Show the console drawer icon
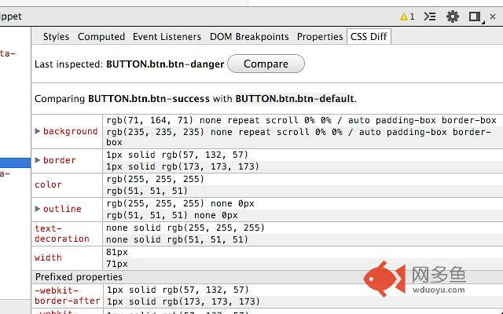 [430, 16]
